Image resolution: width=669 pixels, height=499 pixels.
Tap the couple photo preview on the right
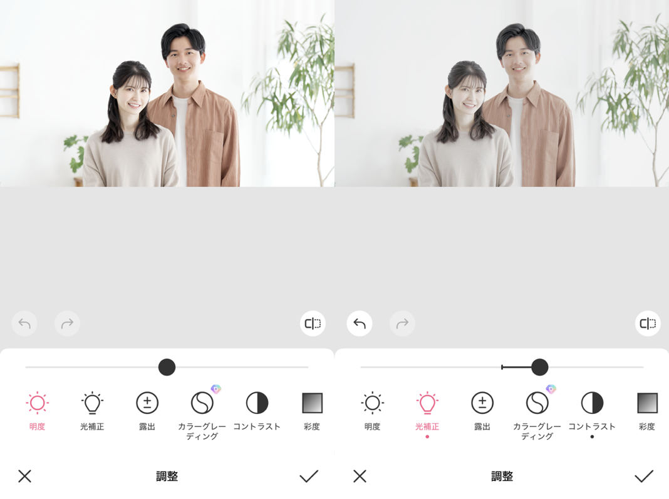(501, 94)
